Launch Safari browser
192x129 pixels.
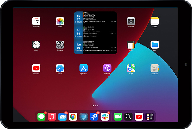tap(60, 68)
